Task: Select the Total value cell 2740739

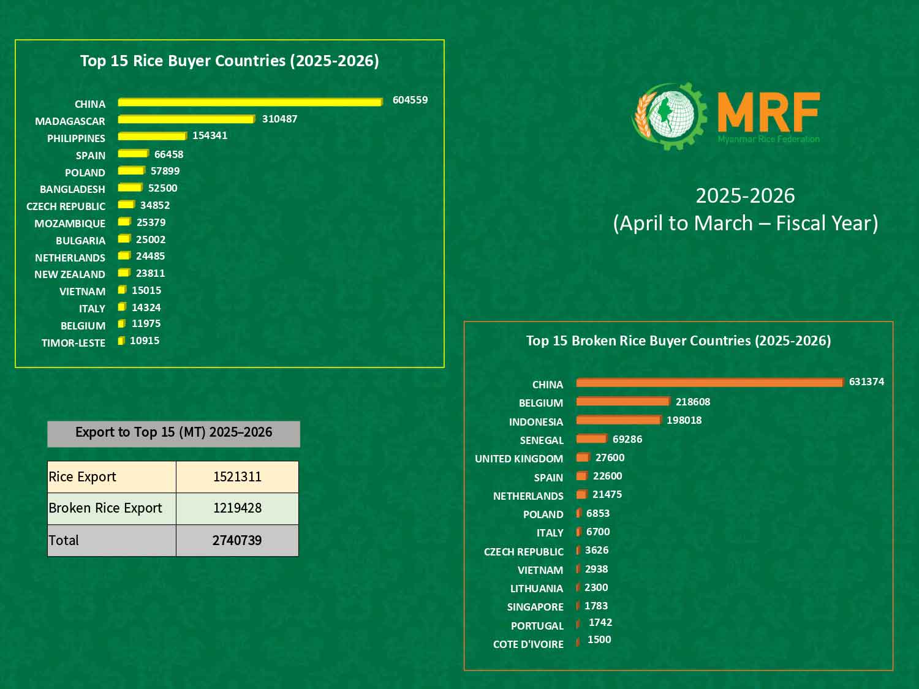Action: coord(237,540)
